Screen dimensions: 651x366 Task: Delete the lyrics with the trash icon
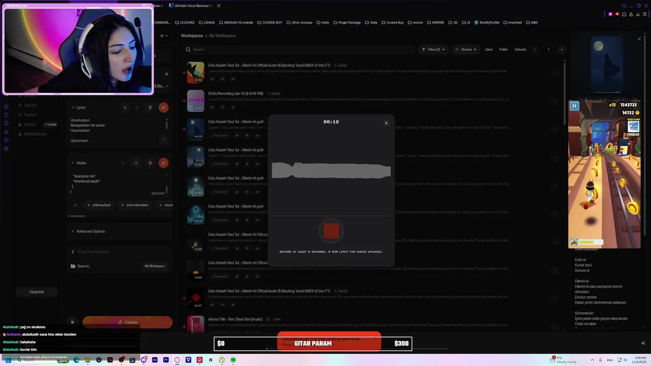(150, 108)
